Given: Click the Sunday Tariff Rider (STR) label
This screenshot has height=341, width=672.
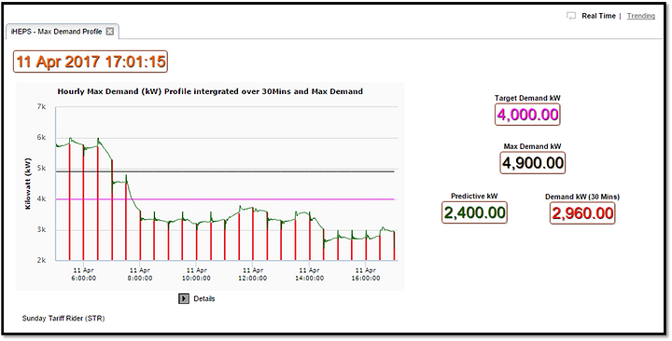Looking at the screenshot, I should (x=63, y=319).
